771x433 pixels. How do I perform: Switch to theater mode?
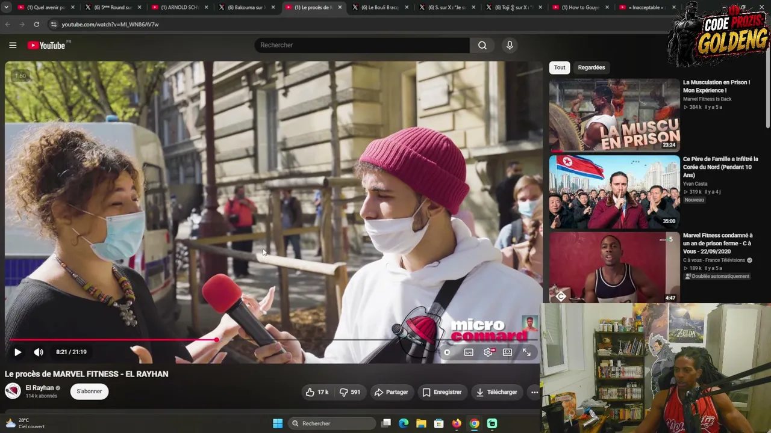tap(508, 352)
